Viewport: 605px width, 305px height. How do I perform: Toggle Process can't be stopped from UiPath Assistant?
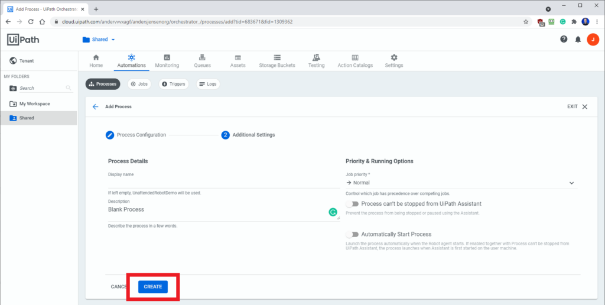coord(352,204)
